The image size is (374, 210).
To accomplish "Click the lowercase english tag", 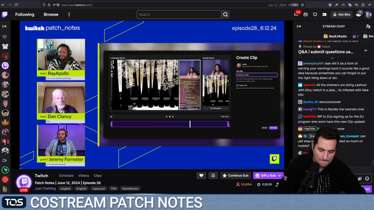I will tap(65, 188).
